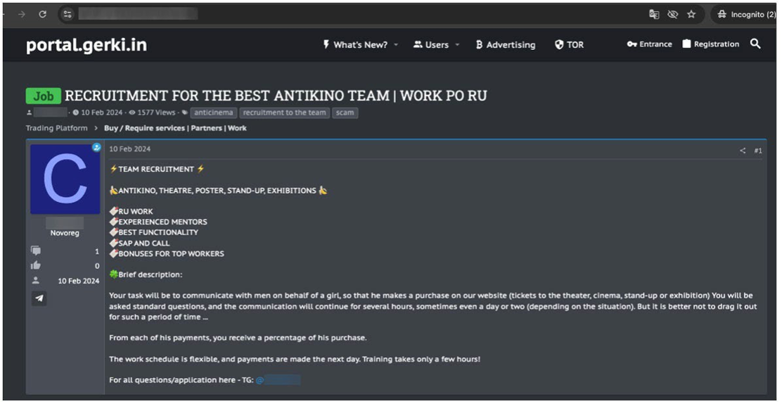782x406 pixels.
Task: Select the scam tag
Action: pyautogui.click(x=345, y=113)
